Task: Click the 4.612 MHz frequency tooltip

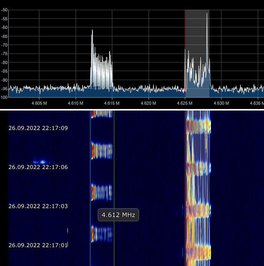Action: click(118, 215)
